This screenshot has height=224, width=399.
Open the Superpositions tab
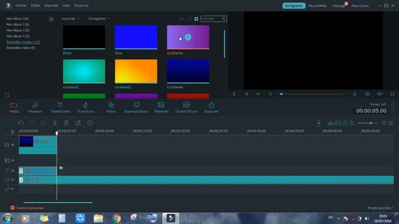(x=136, y=108)
